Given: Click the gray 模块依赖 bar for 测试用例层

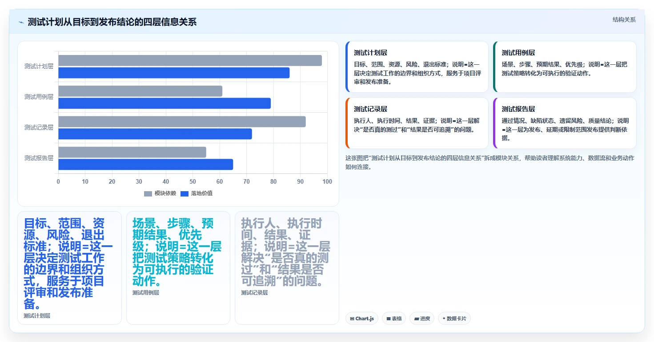Looking at the screenshot, I should (140, 91).
